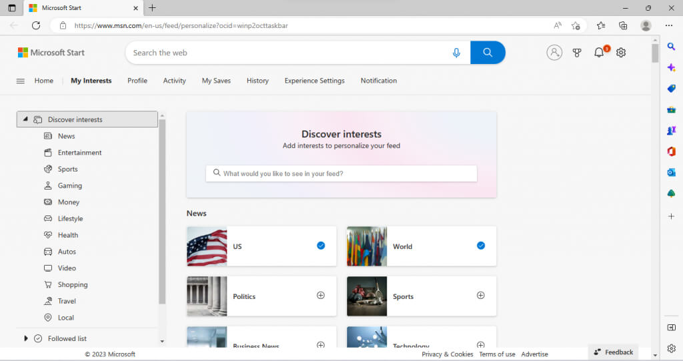Screen dimensions: 683x361
Task: Click the microphone voice search icon
Action: [456, 53]
